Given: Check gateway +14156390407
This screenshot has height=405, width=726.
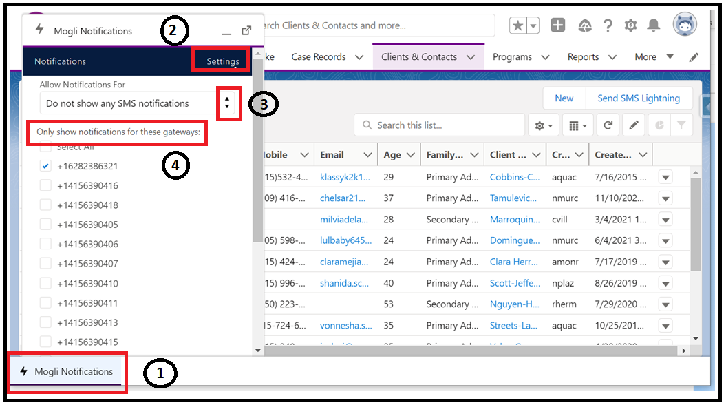Looking at the screenshot, I should click(x=45, y=263).
